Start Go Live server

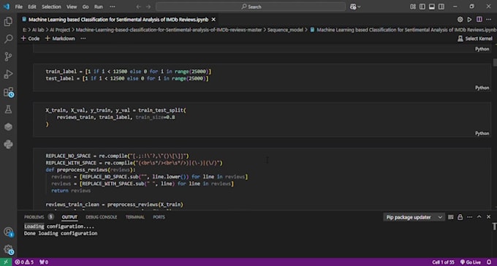[471, 262]
